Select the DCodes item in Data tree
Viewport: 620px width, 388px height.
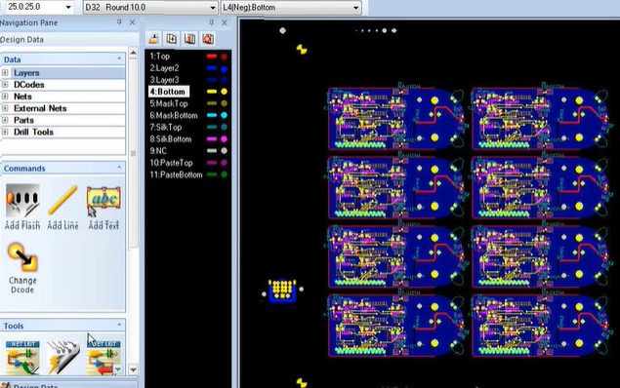(x=29, y=85)
